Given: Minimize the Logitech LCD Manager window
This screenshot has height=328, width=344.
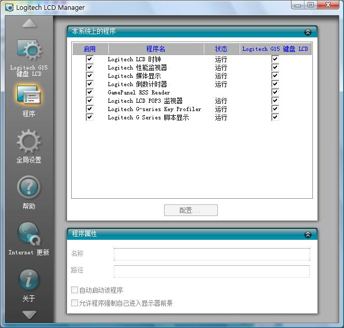Looking at the screenshot, I should coord(298,5).
